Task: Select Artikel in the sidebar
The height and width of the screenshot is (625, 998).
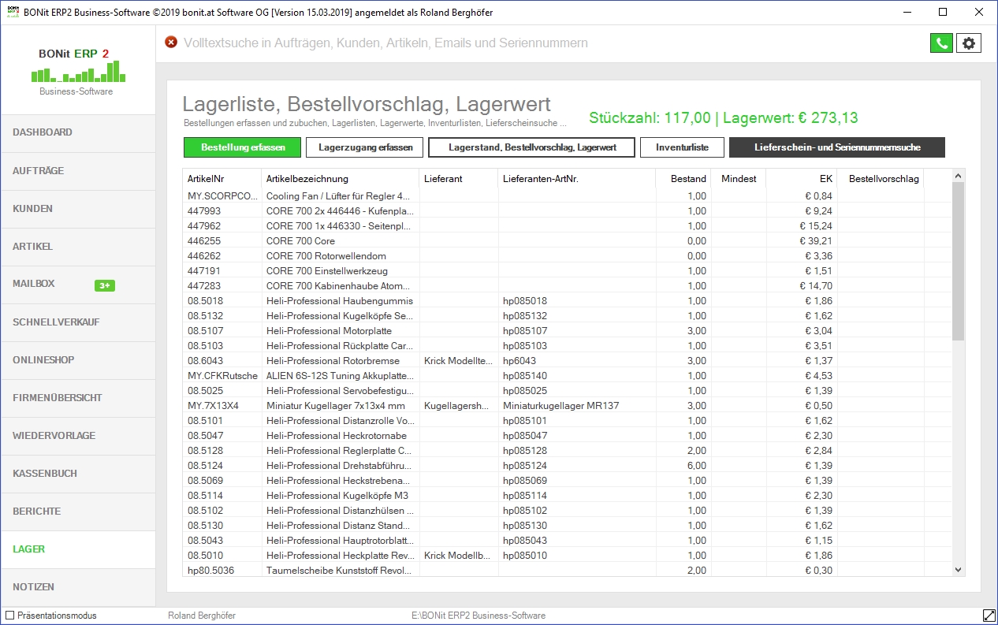Action: tap(78, 247)
